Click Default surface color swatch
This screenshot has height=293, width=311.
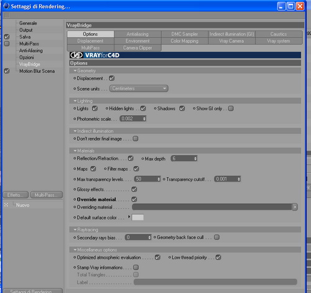tap(137, 217)
